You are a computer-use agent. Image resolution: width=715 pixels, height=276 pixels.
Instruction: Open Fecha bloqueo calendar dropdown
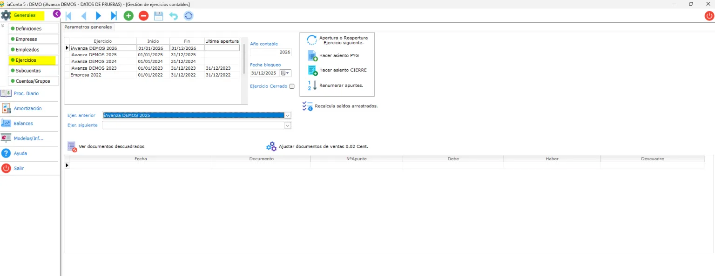click(x=285, y=73)
